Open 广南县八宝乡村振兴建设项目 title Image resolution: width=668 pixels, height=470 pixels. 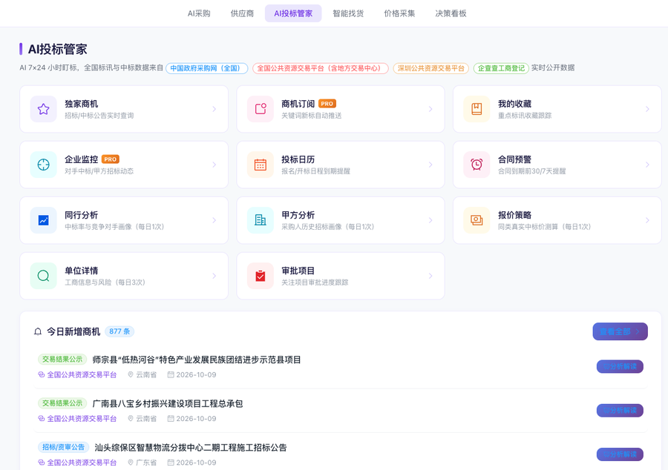pos(168,403)
